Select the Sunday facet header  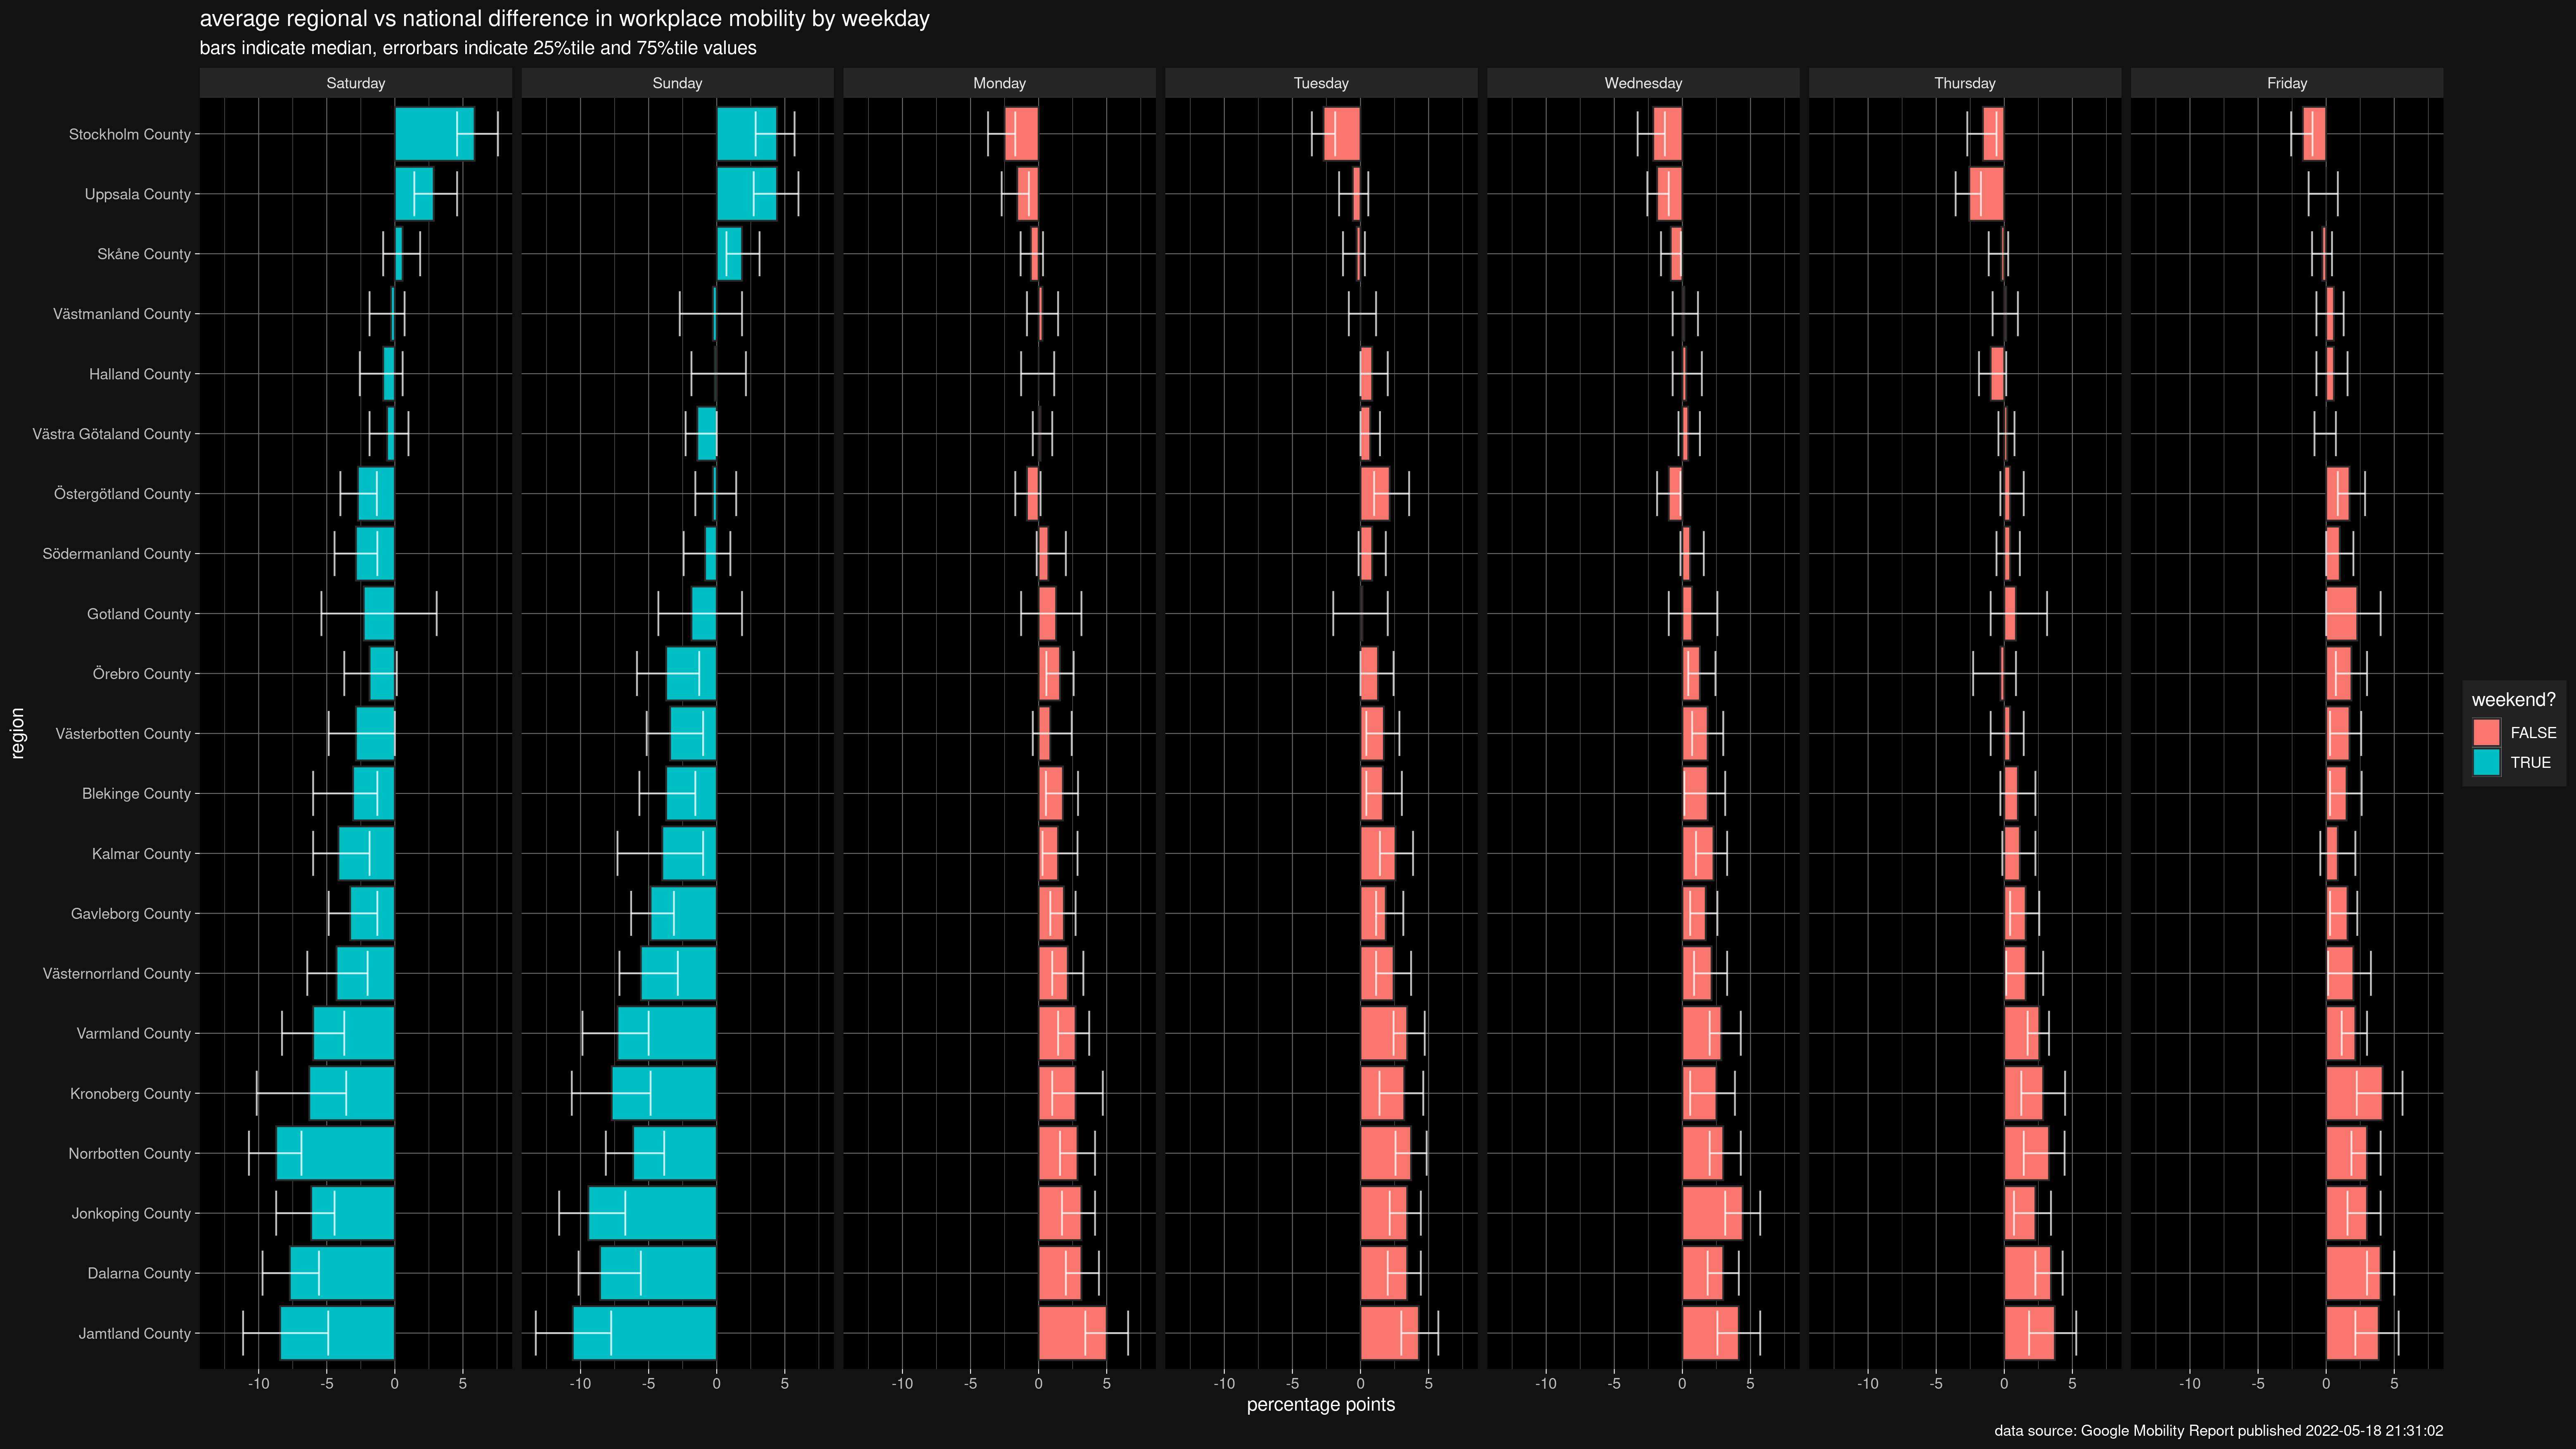click(677, 83)
